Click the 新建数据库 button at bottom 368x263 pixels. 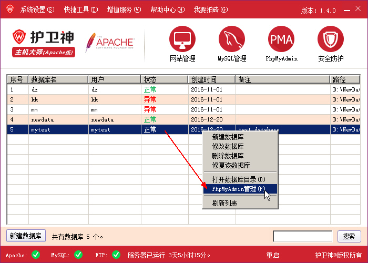[x=26, y=236]
